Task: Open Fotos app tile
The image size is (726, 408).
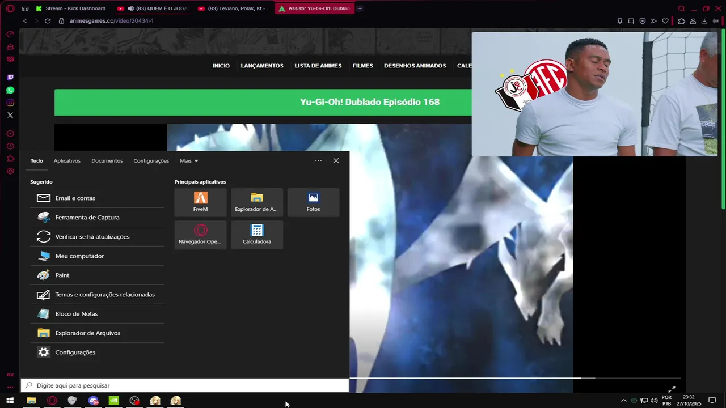Action: click(x=314, y=202)
